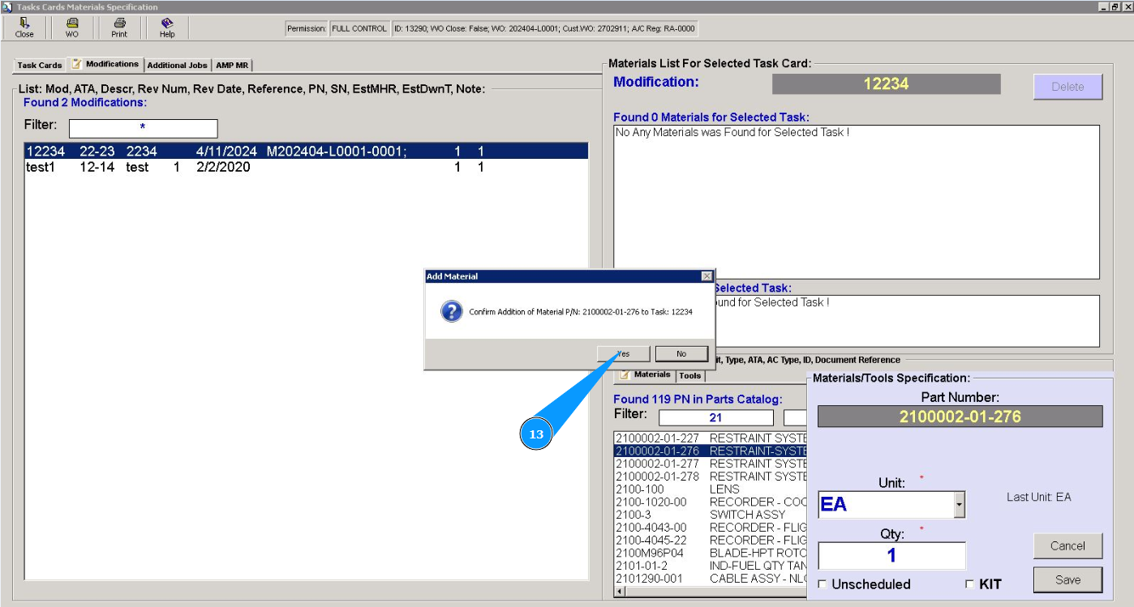The height and width of the screenshot is (607, 1134).
Task: Click the Parts Catalog filter containing 21
Action: click(715, 417)
